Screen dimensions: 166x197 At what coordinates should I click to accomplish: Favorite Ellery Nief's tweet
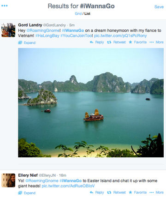click(x=138, y=192)
